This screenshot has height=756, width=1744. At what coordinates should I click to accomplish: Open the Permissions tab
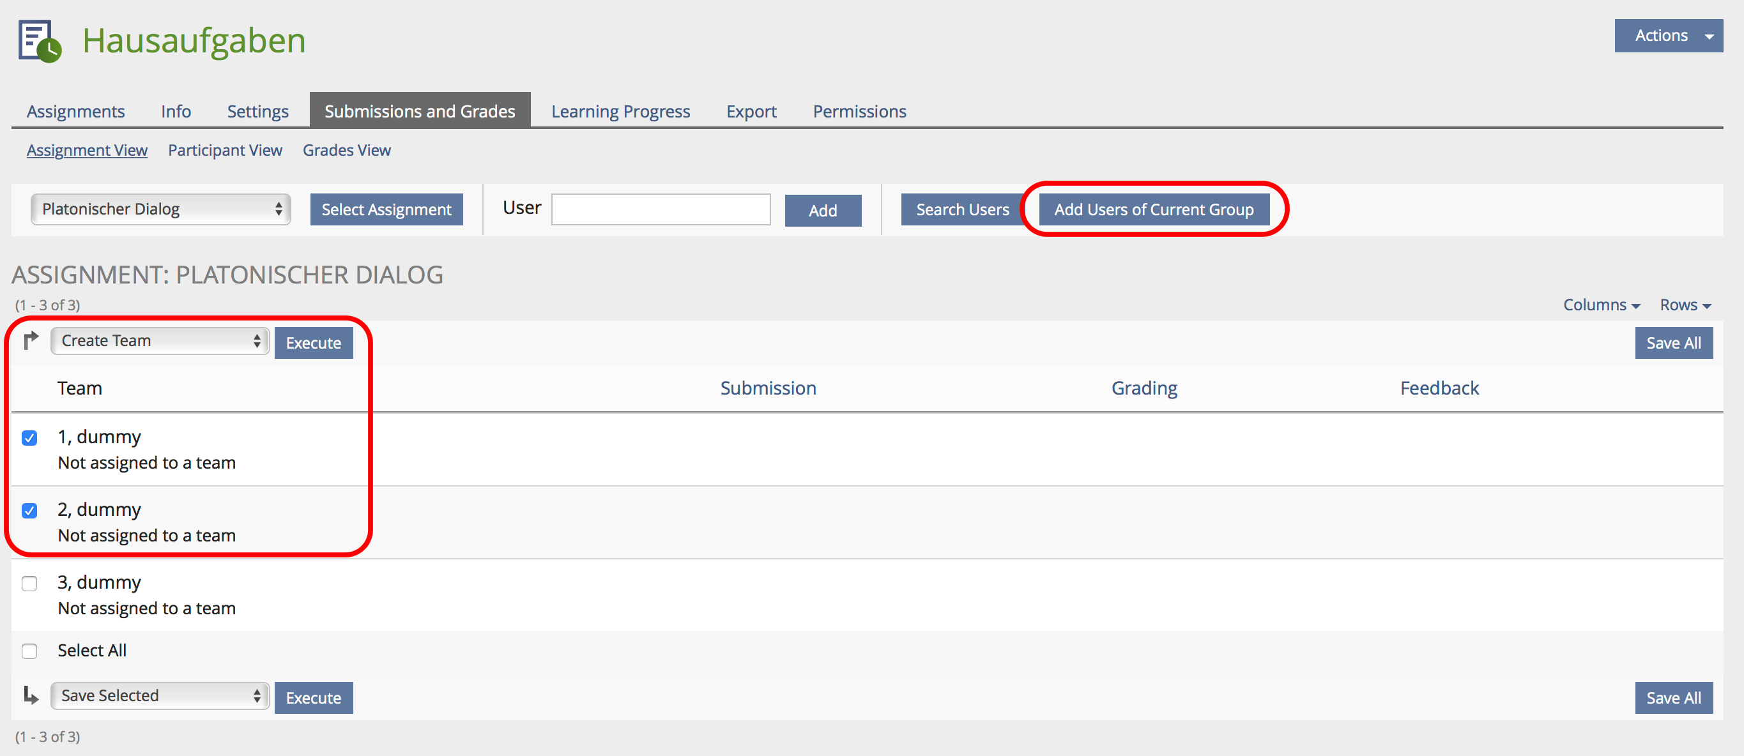[x=859, y=111]
